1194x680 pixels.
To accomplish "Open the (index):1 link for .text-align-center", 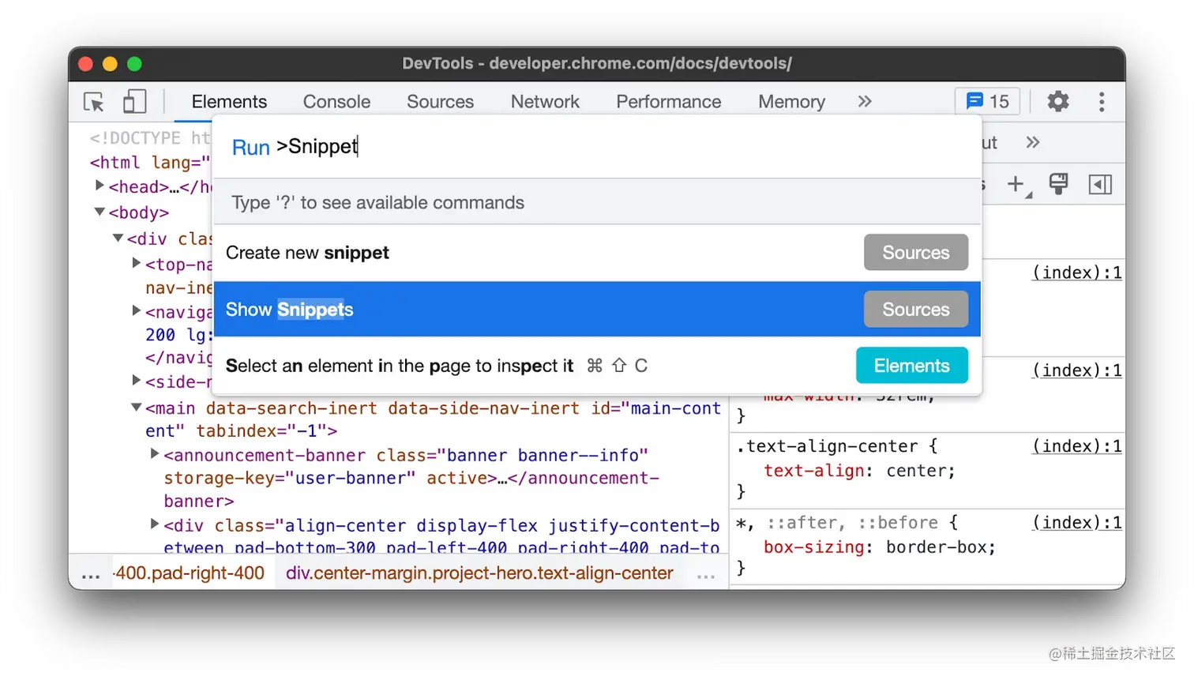I will pos(1076,446).
